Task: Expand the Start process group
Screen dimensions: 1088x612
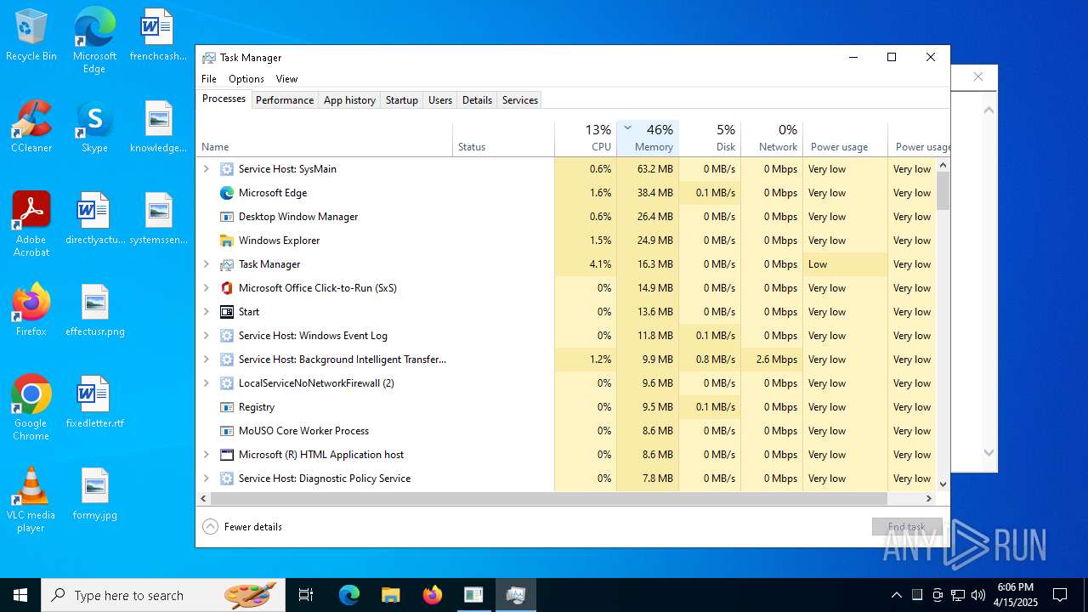Action: (x=206, y=312)
